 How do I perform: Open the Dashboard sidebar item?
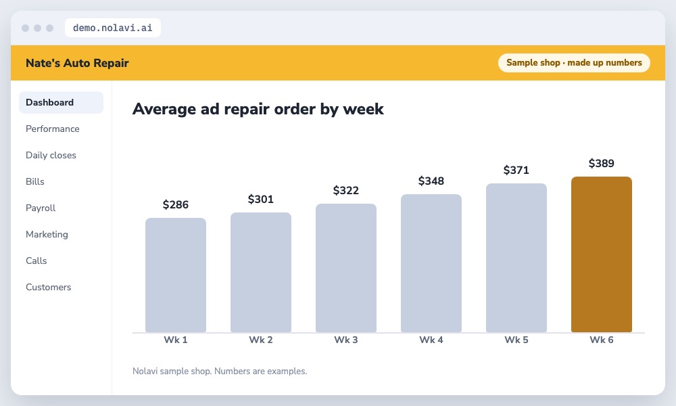[62, 102]
